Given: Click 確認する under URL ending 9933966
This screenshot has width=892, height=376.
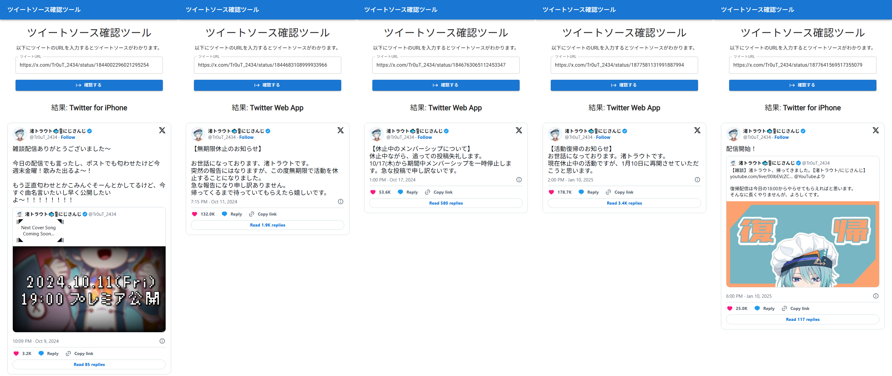Looking at the screenshot, I should [267, 85].
